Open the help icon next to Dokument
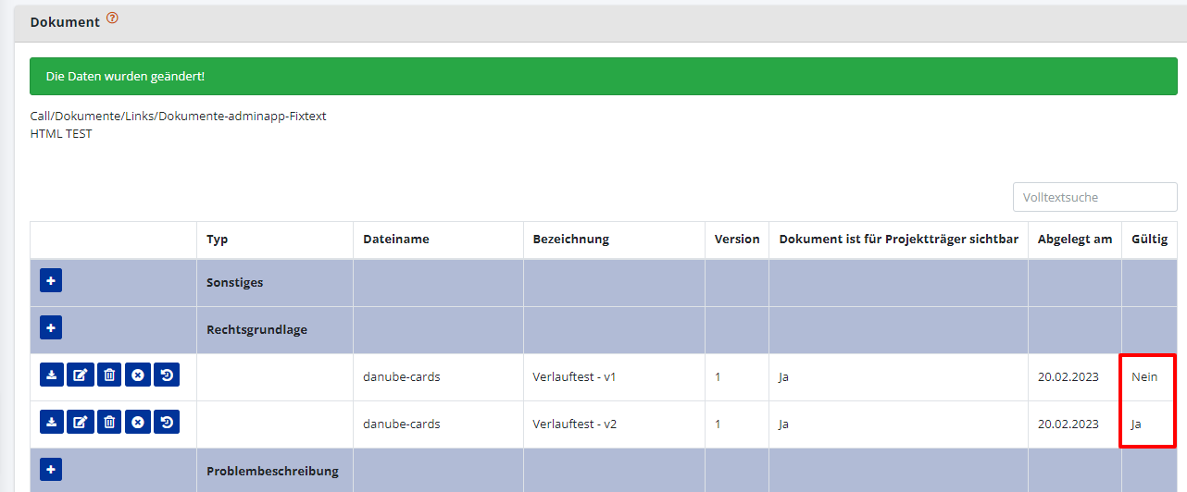The image size is (1187, 492). click(x=113, y=18)
